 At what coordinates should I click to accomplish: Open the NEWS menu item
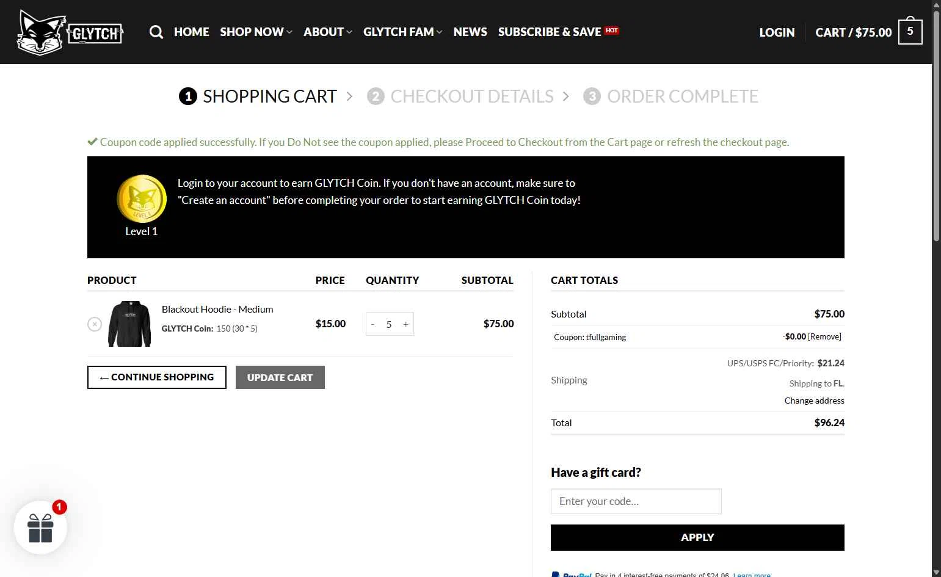[x=470, y=32]
